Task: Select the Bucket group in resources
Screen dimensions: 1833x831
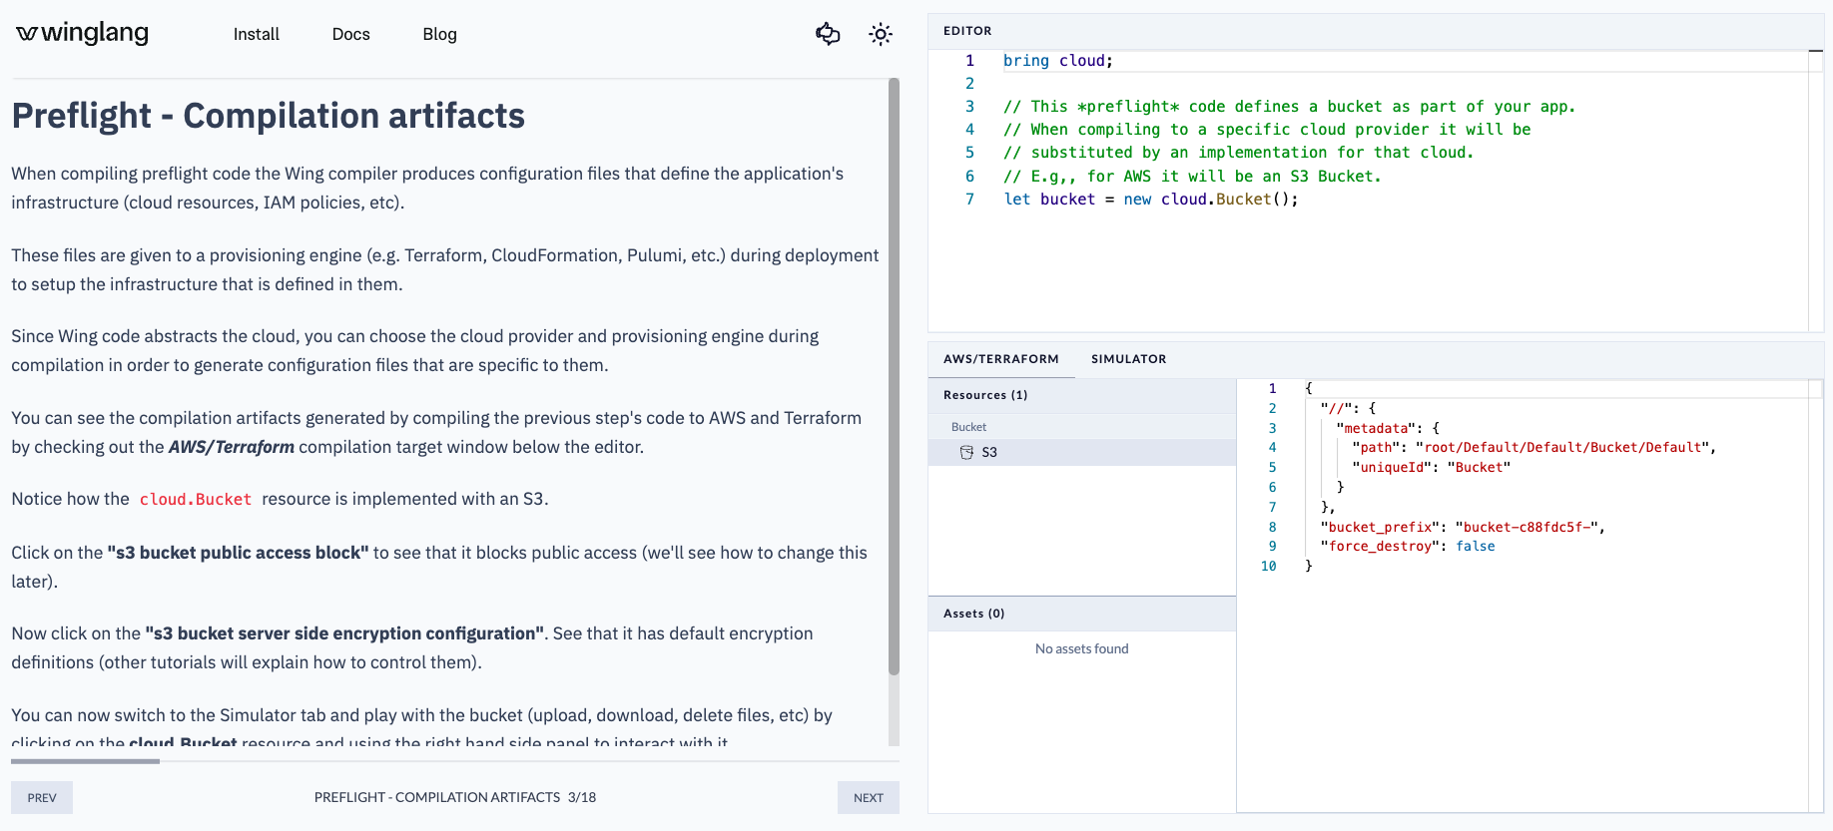Action: tap(968, 427)
